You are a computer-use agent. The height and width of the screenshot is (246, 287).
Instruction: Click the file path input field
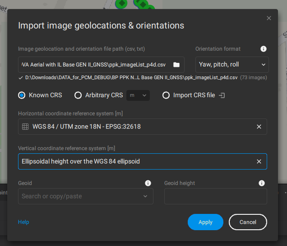click(x=101, y=65)
